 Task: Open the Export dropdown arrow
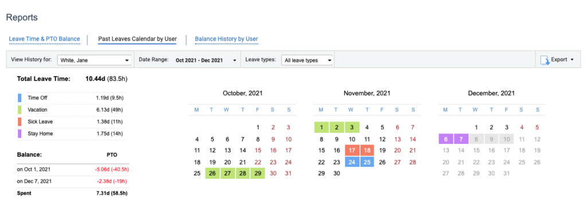(x=572, y=60)
